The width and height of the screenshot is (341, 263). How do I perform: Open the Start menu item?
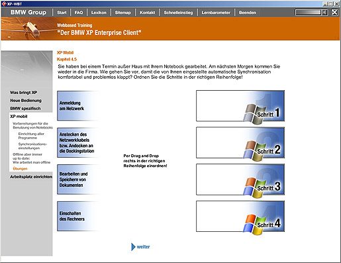pyautogui.click(x=62, y=13)
